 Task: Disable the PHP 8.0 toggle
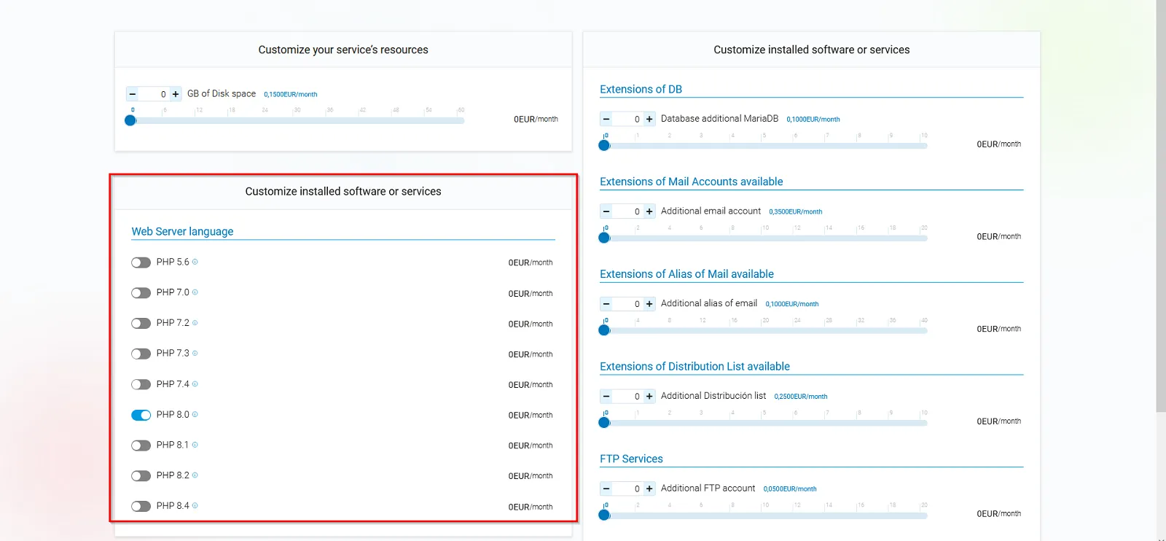(x=141, y=415)
